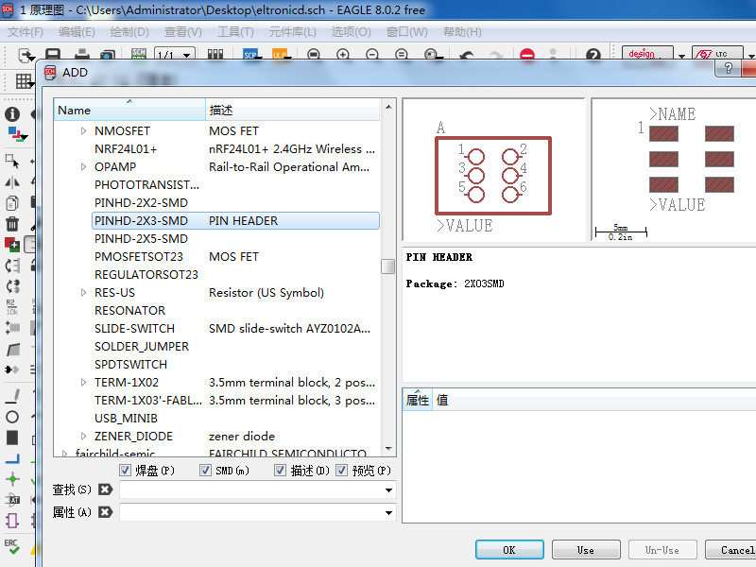
Task: Expand the TERM-1X02 tree entry
Action: click(x=83, y=382)
